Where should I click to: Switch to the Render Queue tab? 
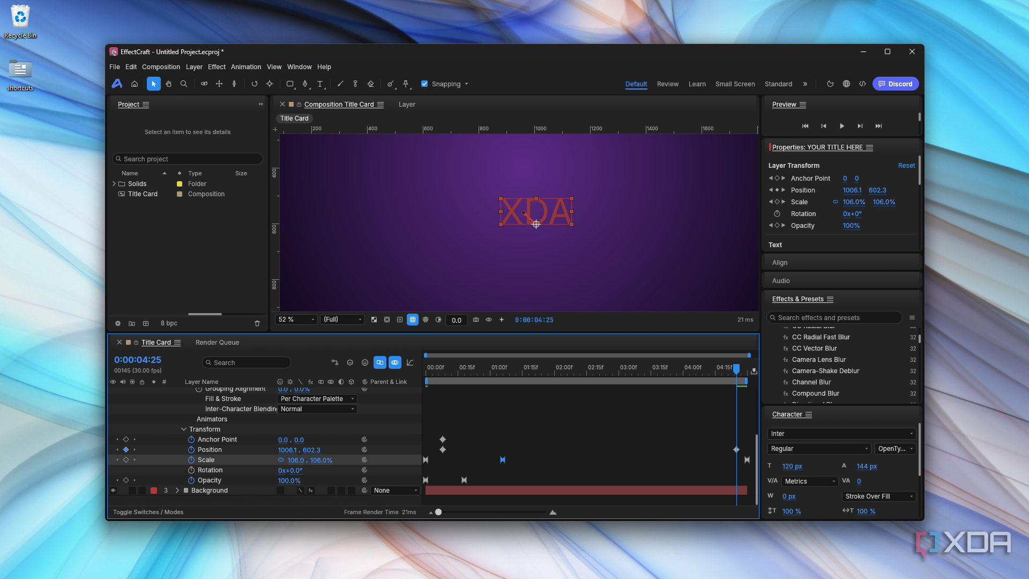pos(217,343)
